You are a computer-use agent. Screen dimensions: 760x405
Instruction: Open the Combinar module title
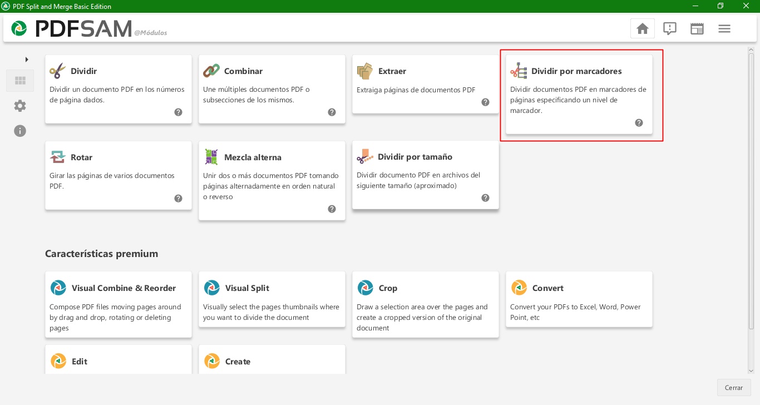click(x=243, y=71)
